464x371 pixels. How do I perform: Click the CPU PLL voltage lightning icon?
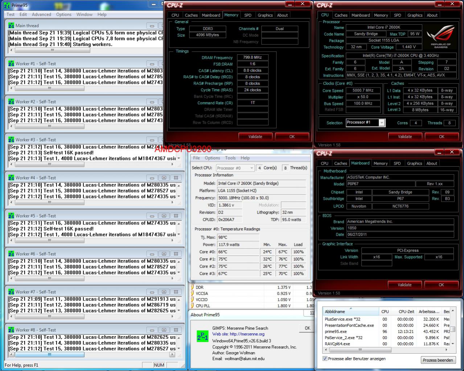pyautogui.click(x=193, y=306)
